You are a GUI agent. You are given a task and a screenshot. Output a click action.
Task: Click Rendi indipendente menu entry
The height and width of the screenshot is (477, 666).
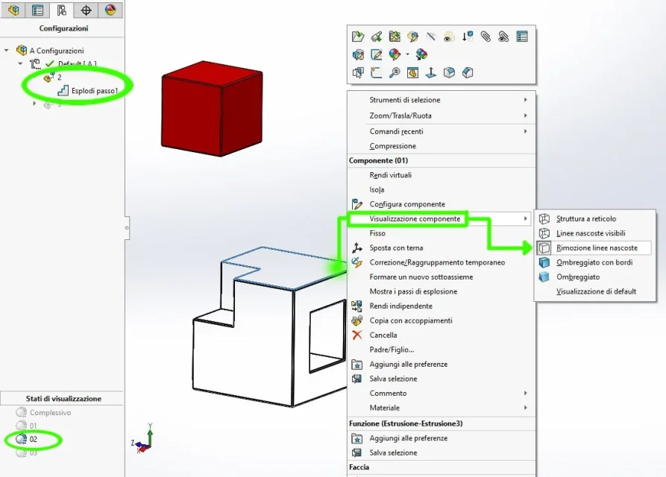pyautogui.click(x=442, y=306)
